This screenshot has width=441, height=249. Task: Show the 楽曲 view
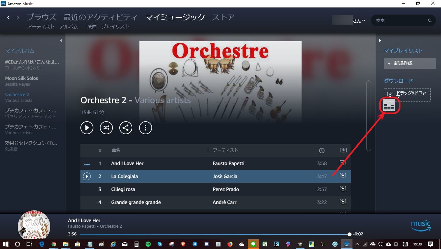point(92,27)
